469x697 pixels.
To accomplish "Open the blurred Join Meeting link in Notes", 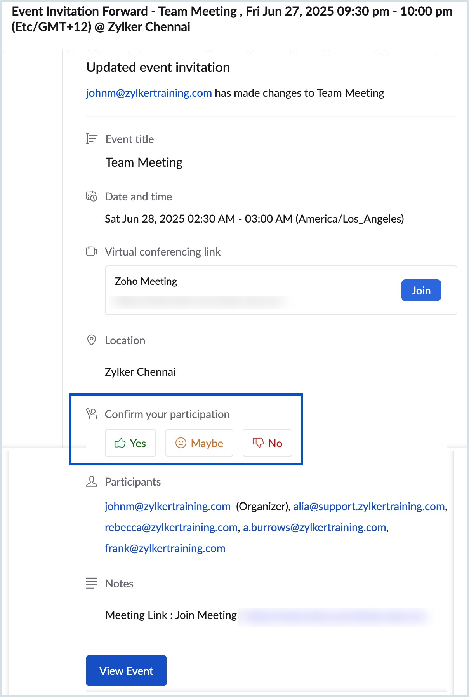I will point(334,616).
